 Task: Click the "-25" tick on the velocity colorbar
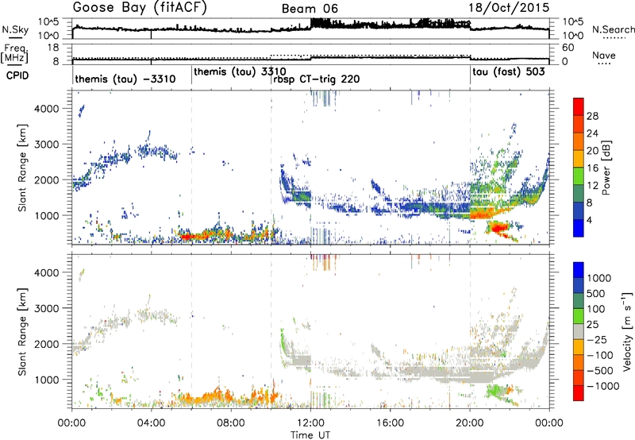(x=597, y=340)
